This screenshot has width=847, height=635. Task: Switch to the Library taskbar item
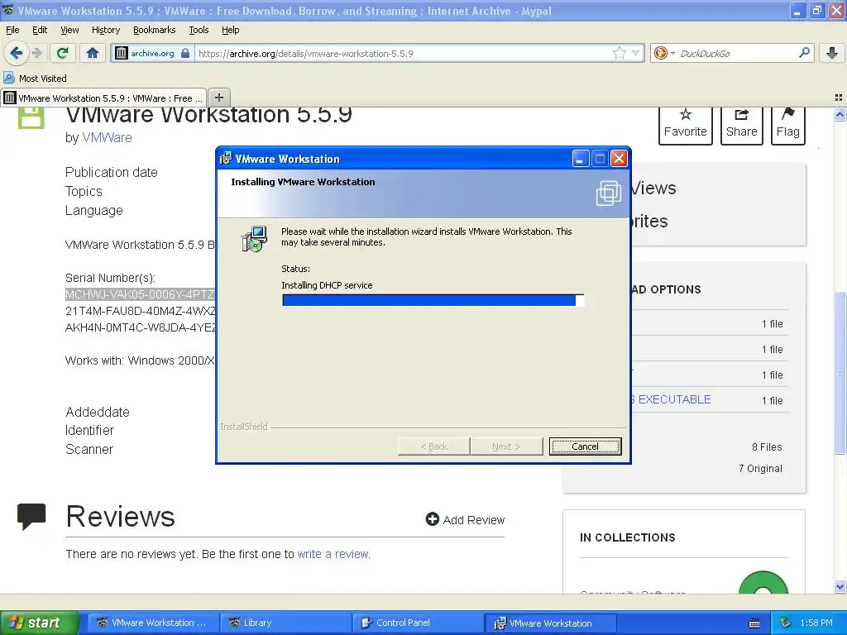pos(285,623)
